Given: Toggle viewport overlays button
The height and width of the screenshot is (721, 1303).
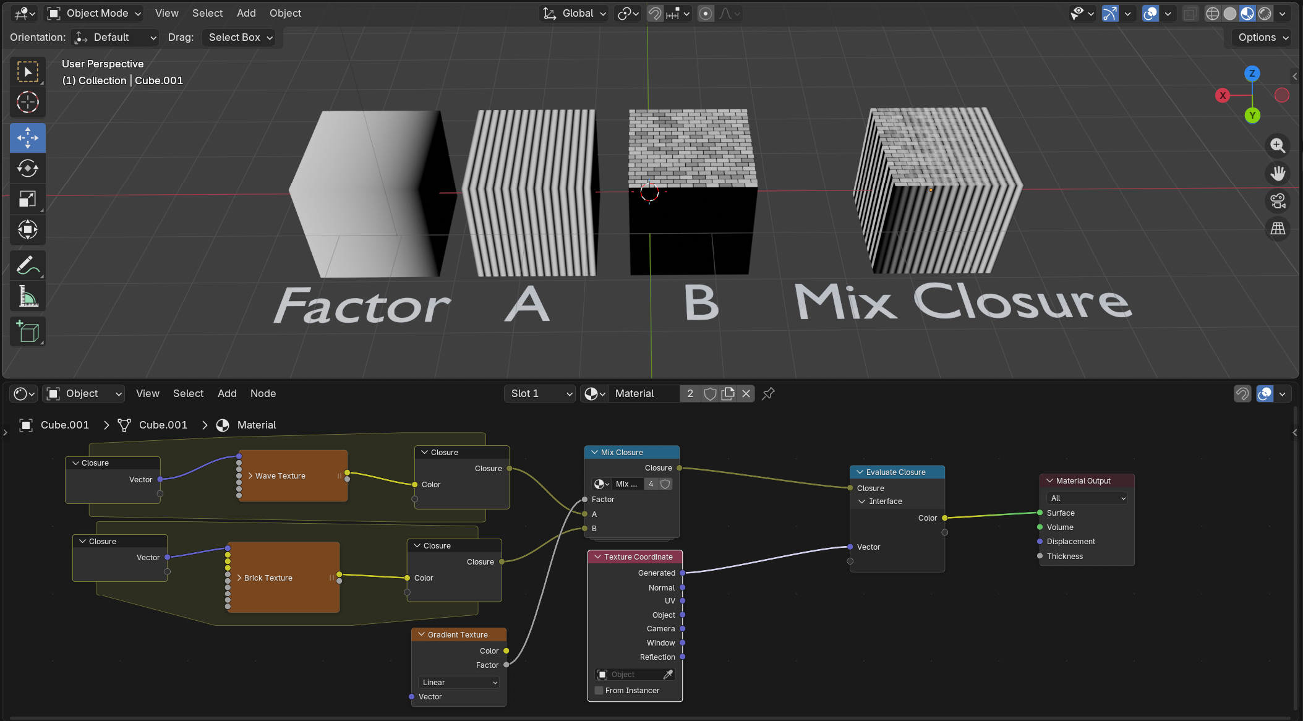Looking at the screenshot, I should point(1150,14).
